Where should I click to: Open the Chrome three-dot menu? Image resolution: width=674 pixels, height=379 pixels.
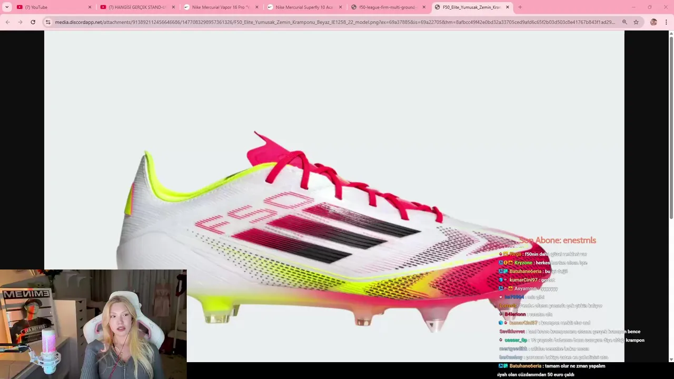pyautogui.click(x=666, y=22)
